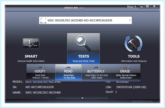This screenshot has height=108, width=165.
Task: Click the NAME: label
Action: pos(17,93)
